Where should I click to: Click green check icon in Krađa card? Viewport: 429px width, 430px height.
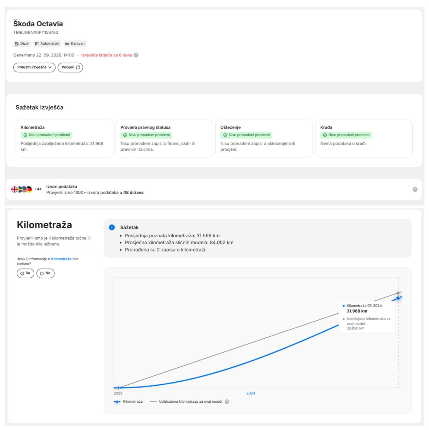(x=325, y=135)
